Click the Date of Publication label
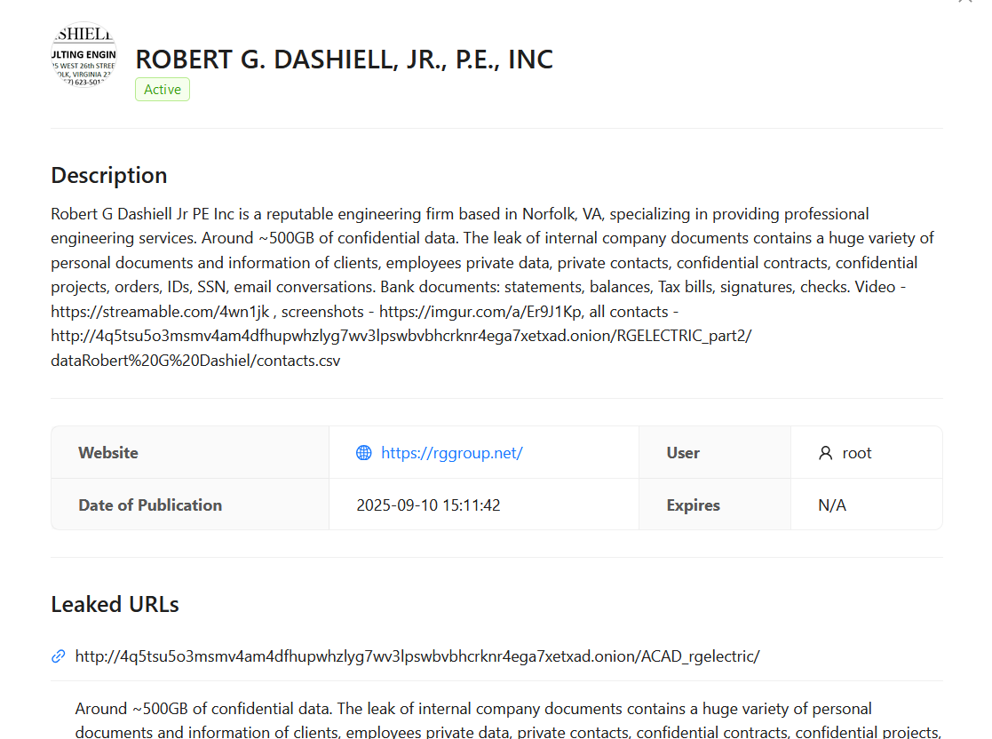 (149, 505)
